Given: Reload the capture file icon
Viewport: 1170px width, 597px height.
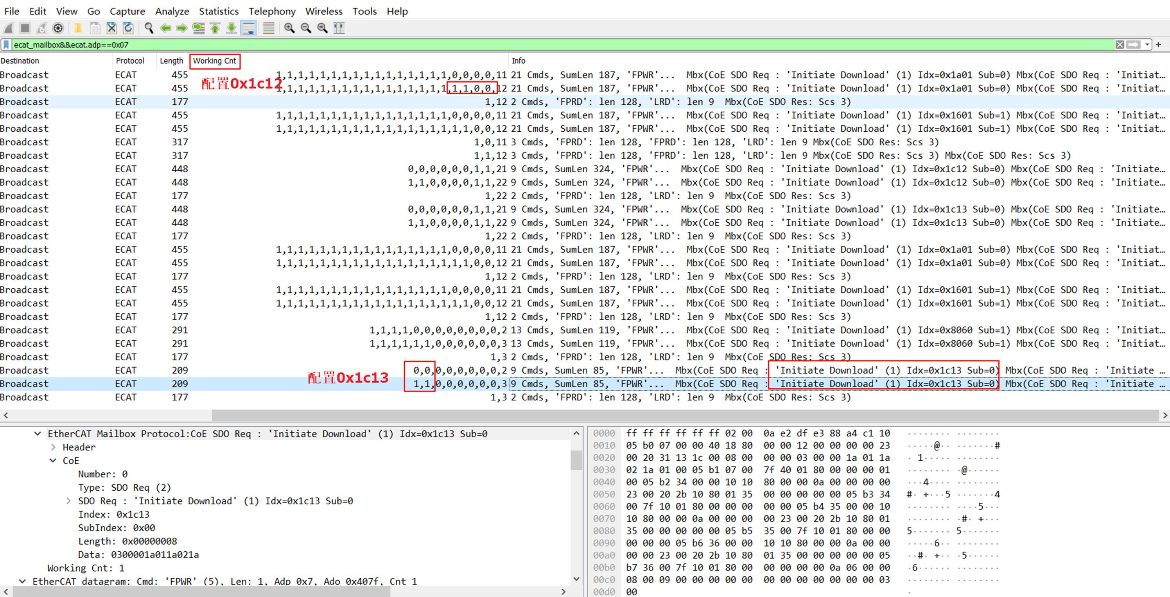Looking at the screenshot, I should 129,28.
